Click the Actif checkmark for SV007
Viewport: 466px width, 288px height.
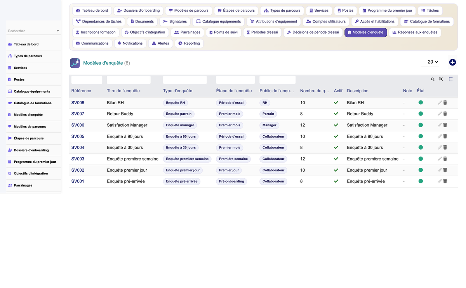click(x=336, y=114)
